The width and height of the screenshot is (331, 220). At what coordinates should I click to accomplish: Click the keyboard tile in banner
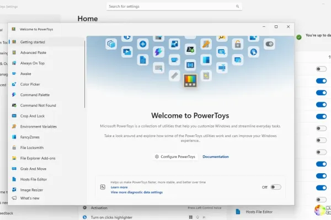coord(158,68)
